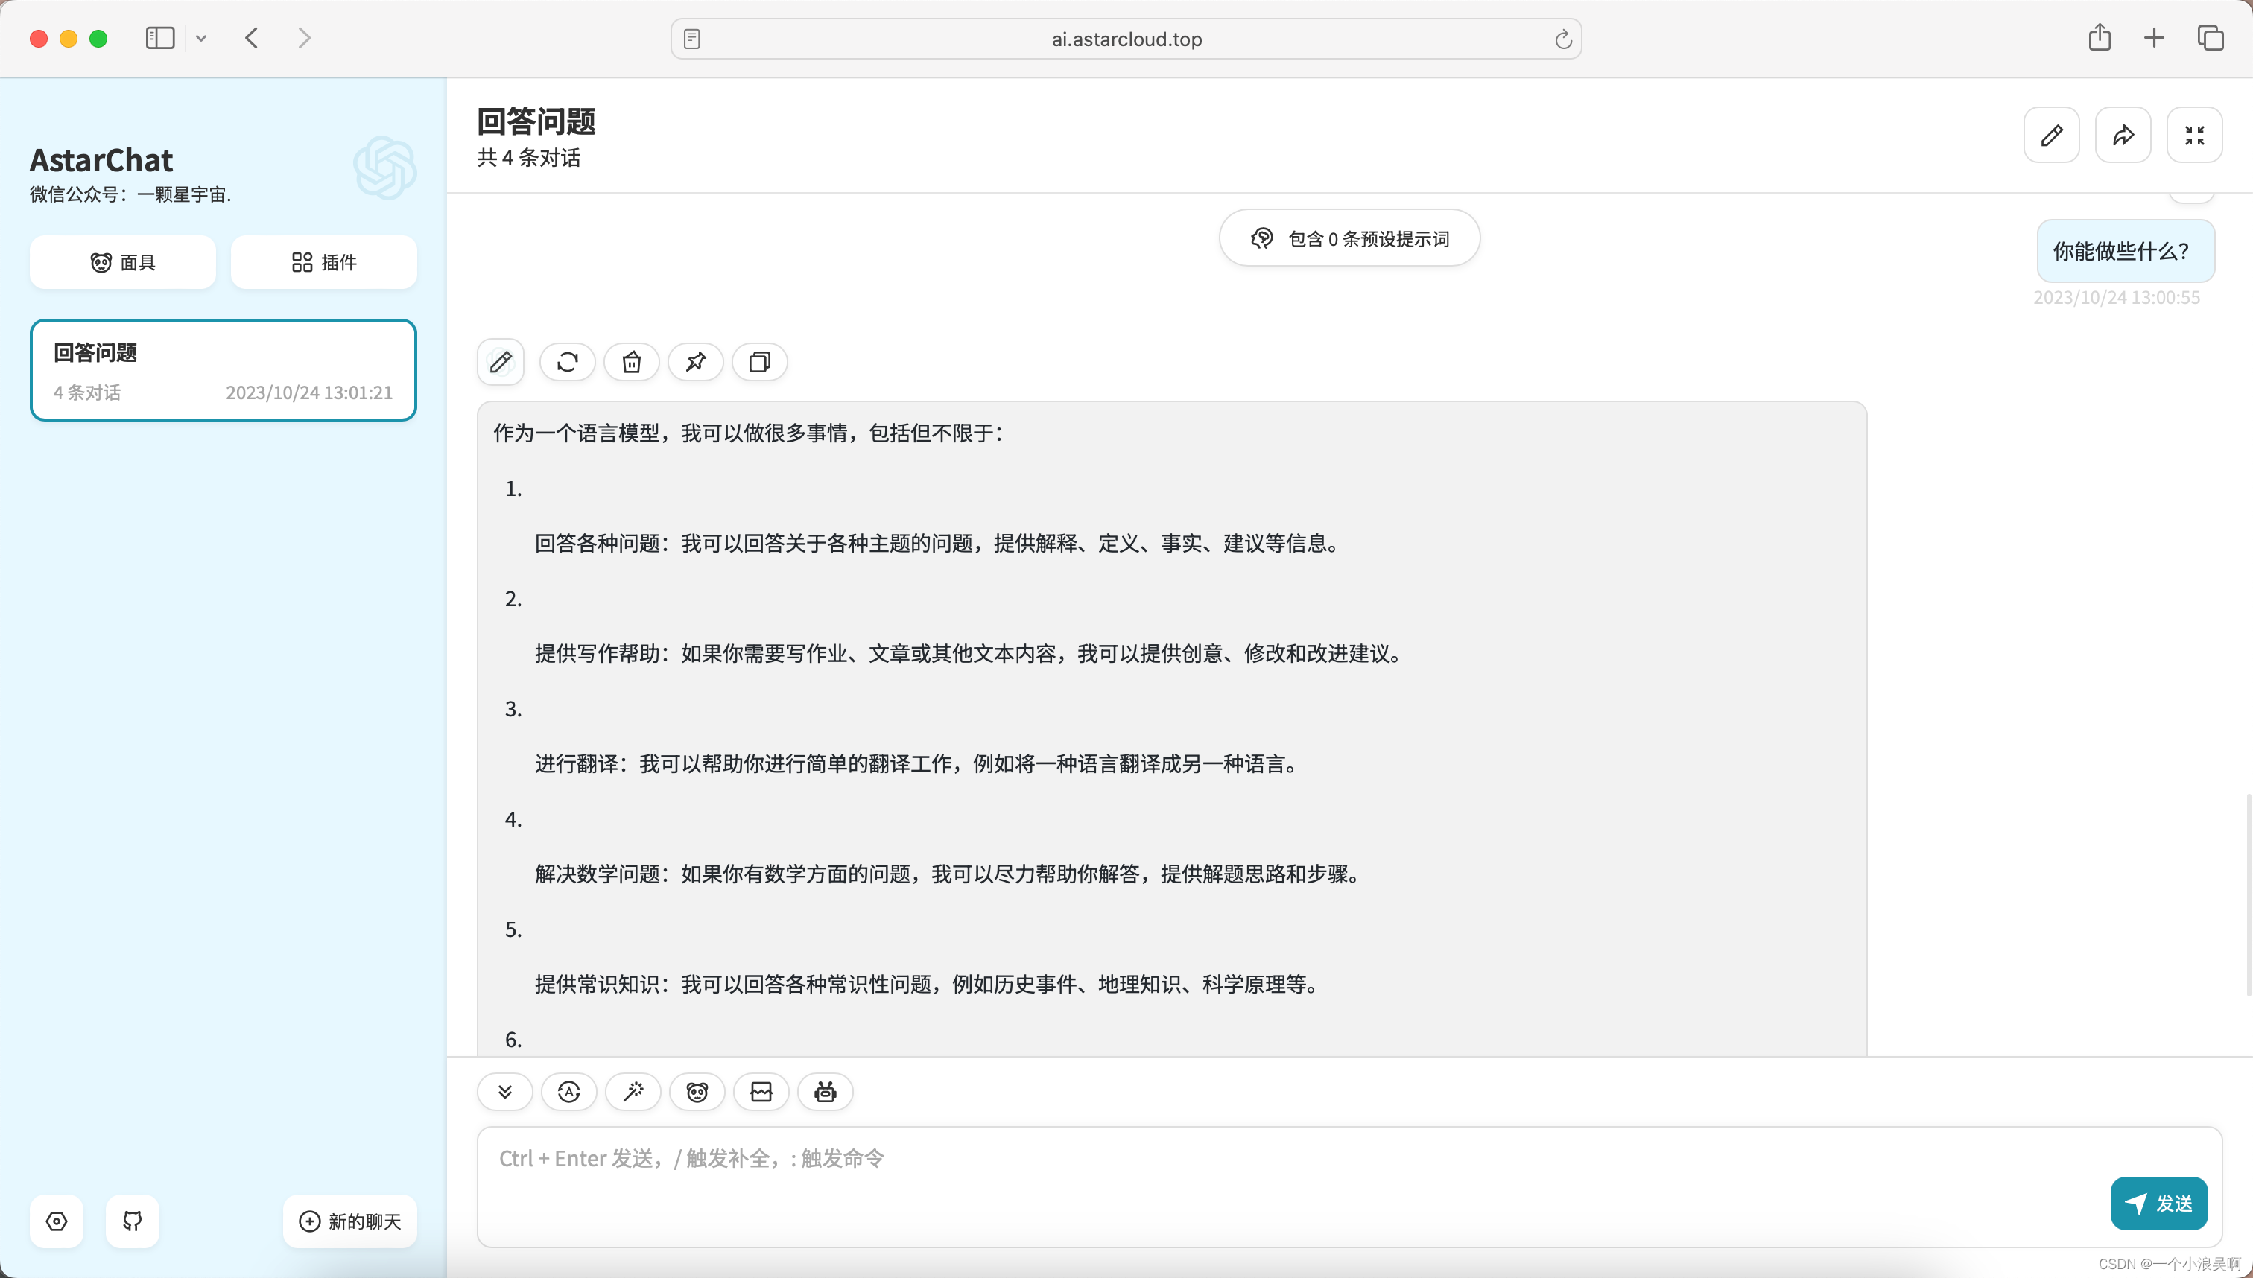Go back with the browser back arrow

[x=252, y=38]
